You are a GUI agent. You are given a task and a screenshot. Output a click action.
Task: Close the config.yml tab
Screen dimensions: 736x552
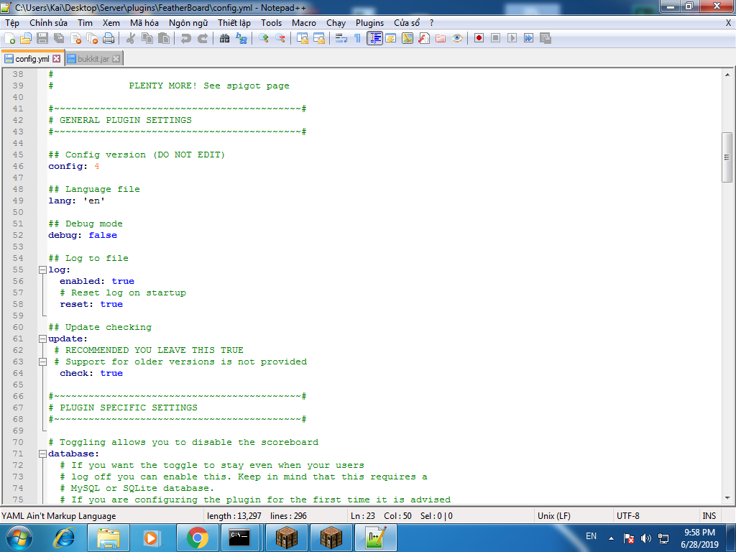[x=56, y=59]
